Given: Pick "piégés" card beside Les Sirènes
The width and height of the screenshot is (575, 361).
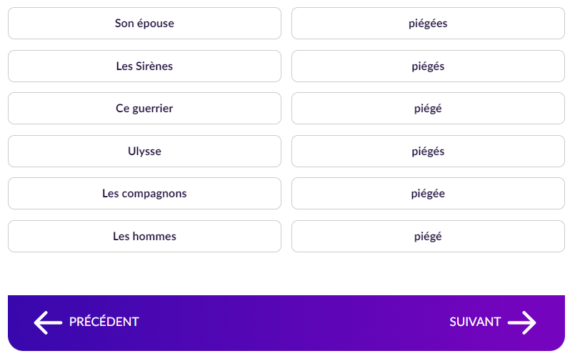Looking at the screenshot, I should (428, 66).
